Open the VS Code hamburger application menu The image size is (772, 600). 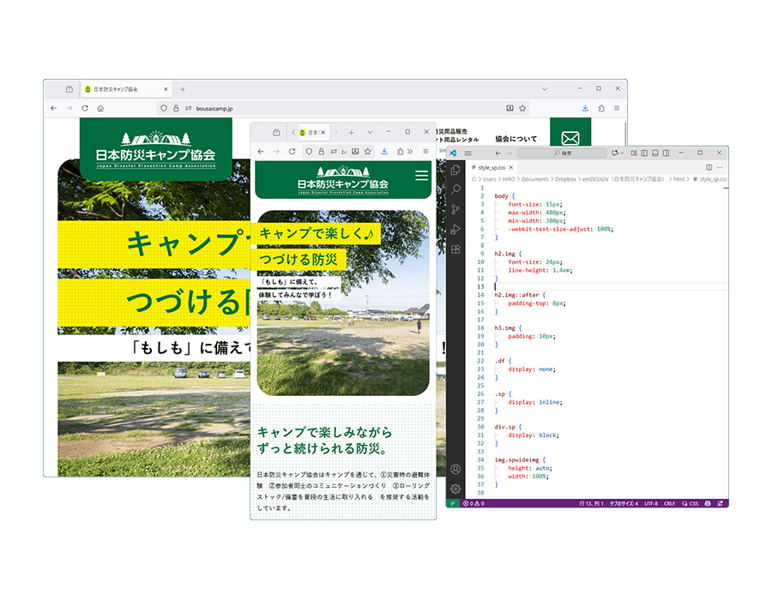(x=467, y=153)
